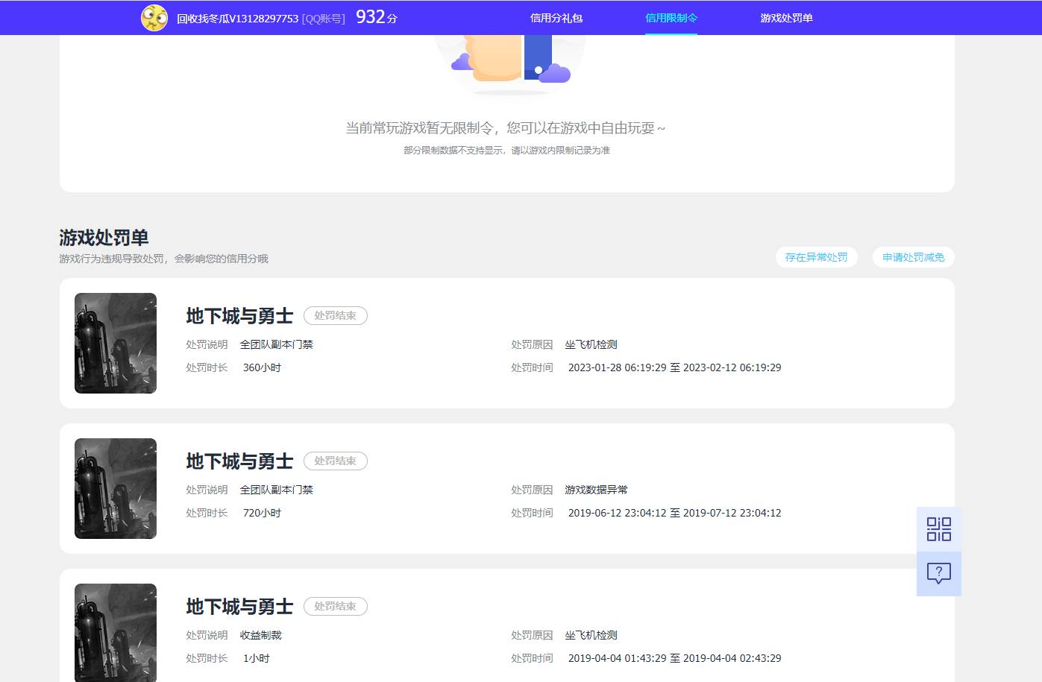This screenshot has height=682, width=1042.
Task: Click 地下城与勇士 title of the 收益制裁 penalty
Action: coord(240,607)
